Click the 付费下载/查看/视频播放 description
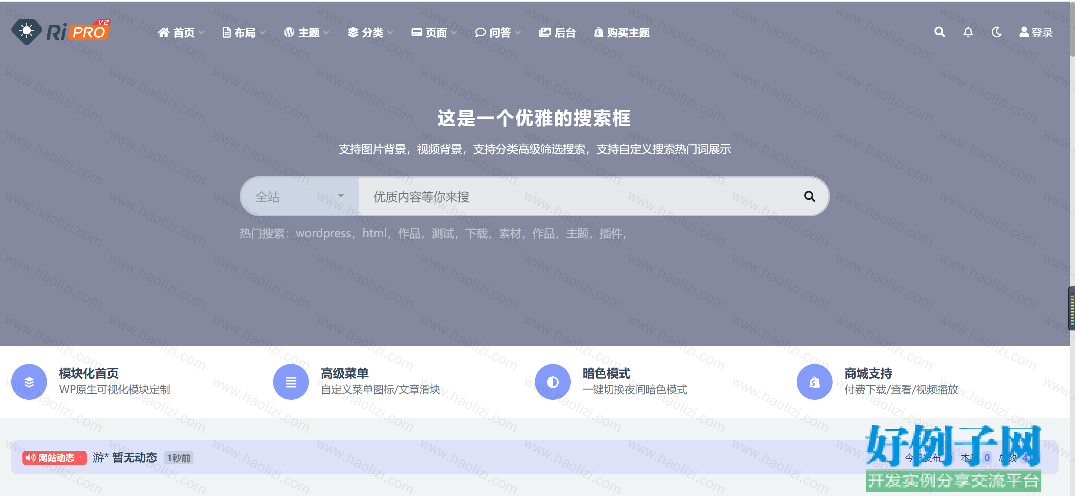 coord(901,389)
